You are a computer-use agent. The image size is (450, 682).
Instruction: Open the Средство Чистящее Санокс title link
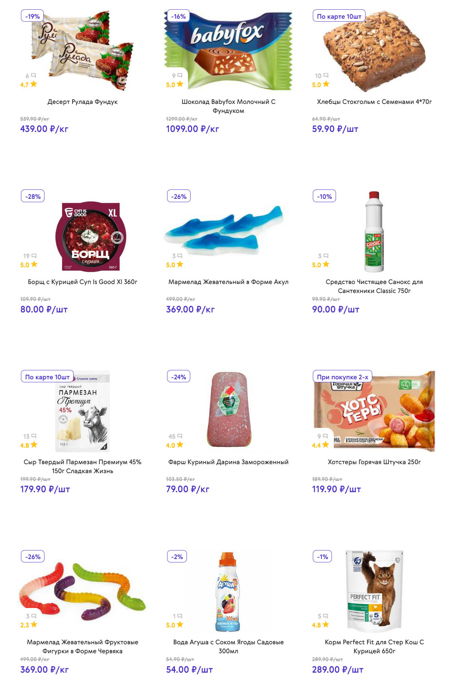coord(374,286)
